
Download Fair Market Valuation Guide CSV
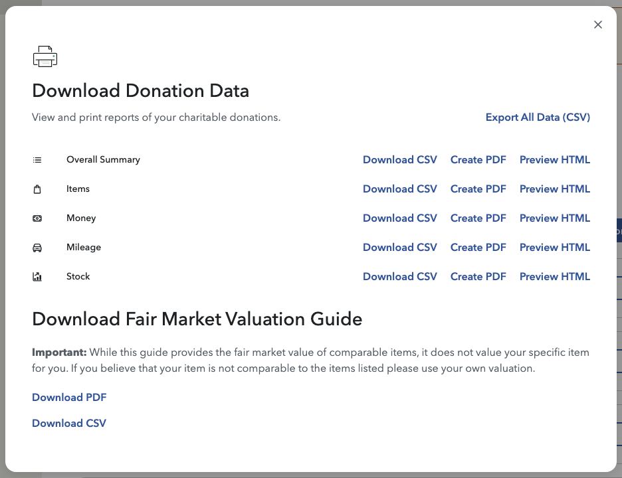(x=69, y=424)
